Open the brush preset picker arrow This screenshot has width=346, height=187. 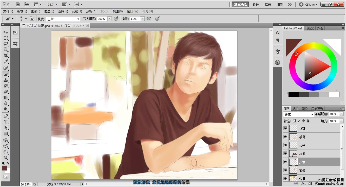[26, 19]
